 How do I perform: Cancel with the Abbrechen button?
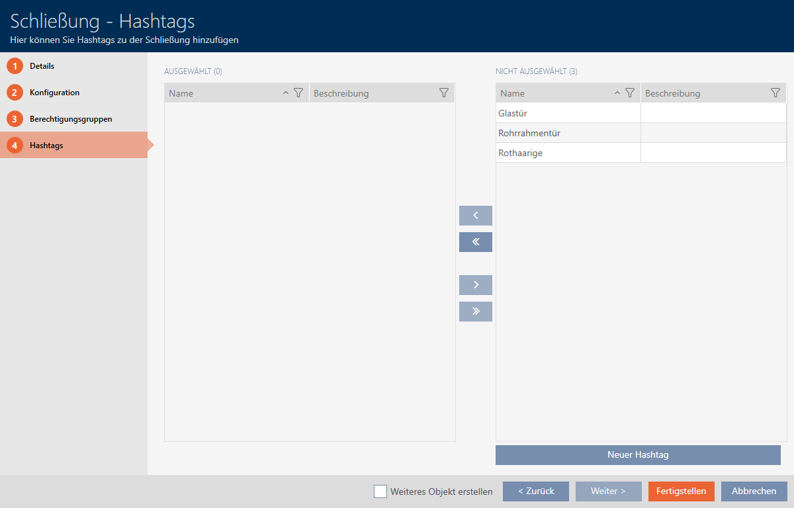coord(754,491)
